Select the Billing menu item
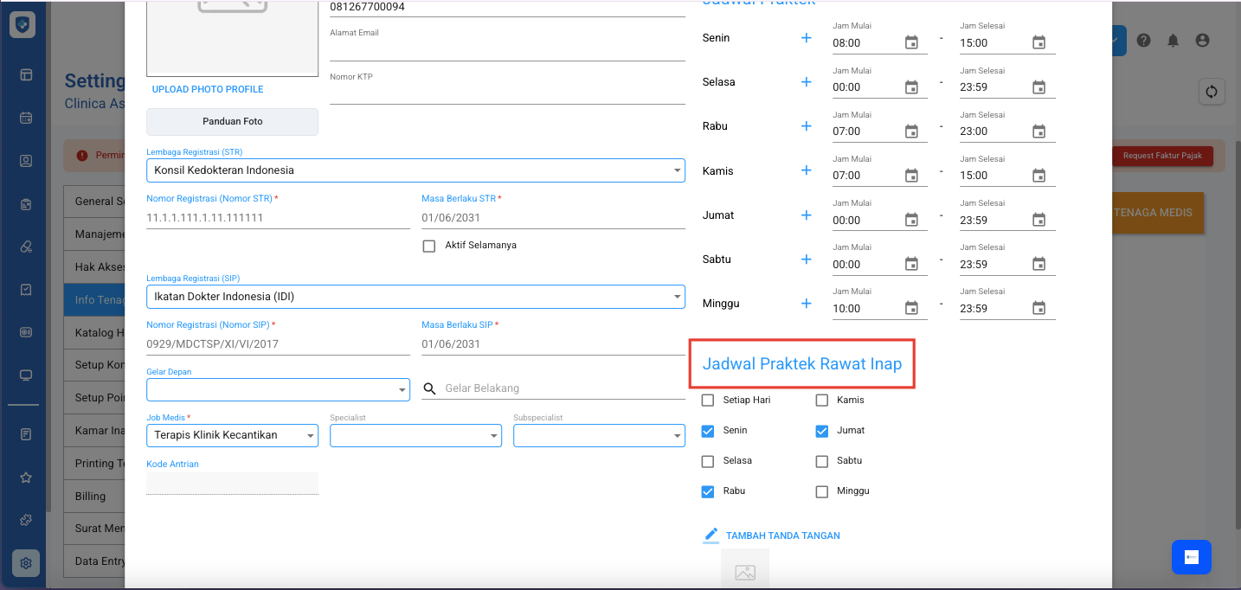 91,497
